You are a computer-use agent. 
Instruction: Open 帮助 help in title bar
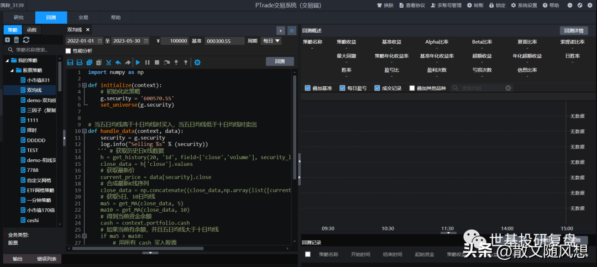tap(551, 6)
